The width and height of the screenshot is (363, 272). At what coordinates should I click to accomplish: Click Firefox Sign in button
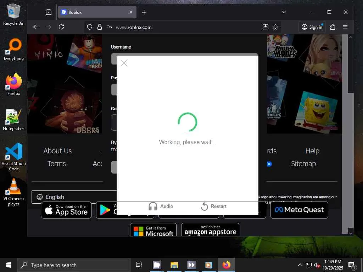point(312,27)
